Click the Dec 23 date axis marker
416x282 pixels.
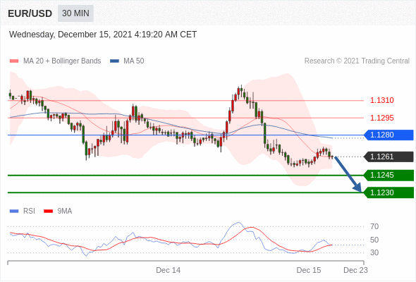[355, 270]
